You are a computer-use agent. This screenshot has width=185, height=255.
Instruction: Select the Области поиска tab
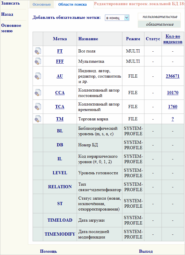pyautogui.click(x=73, y=5)
